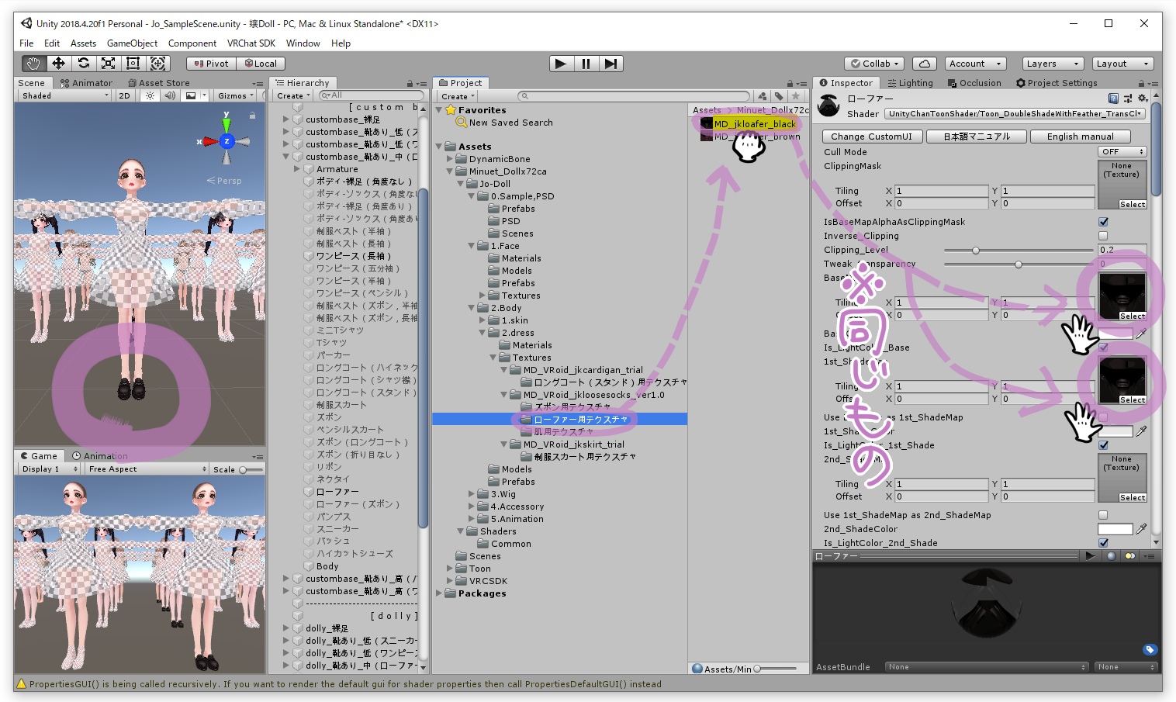1176x702 pixels.
Task: Pick base color with eyedropper
Action: pyautogui.click(x=1141, y=334)
